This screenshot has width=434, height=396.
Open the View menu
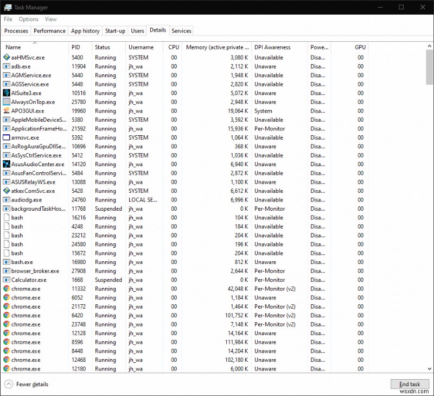50,19
